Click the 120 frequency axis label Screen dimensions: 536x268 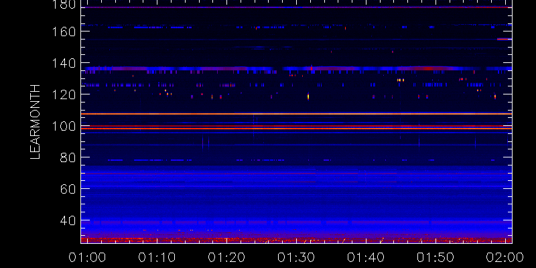[x=63, y=94]
